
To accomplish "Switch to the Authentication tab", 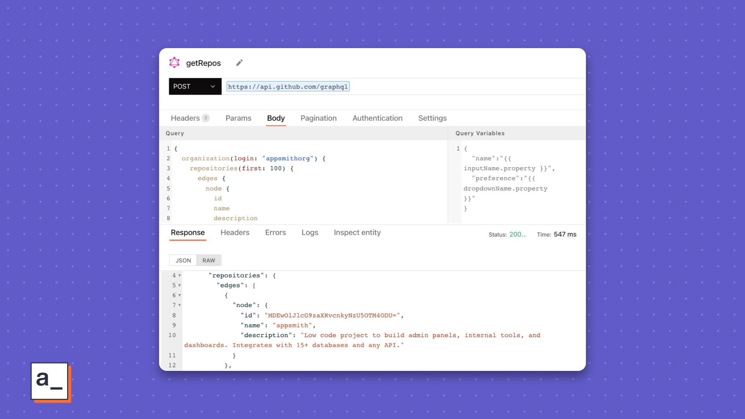I will (x=377, y=118).
